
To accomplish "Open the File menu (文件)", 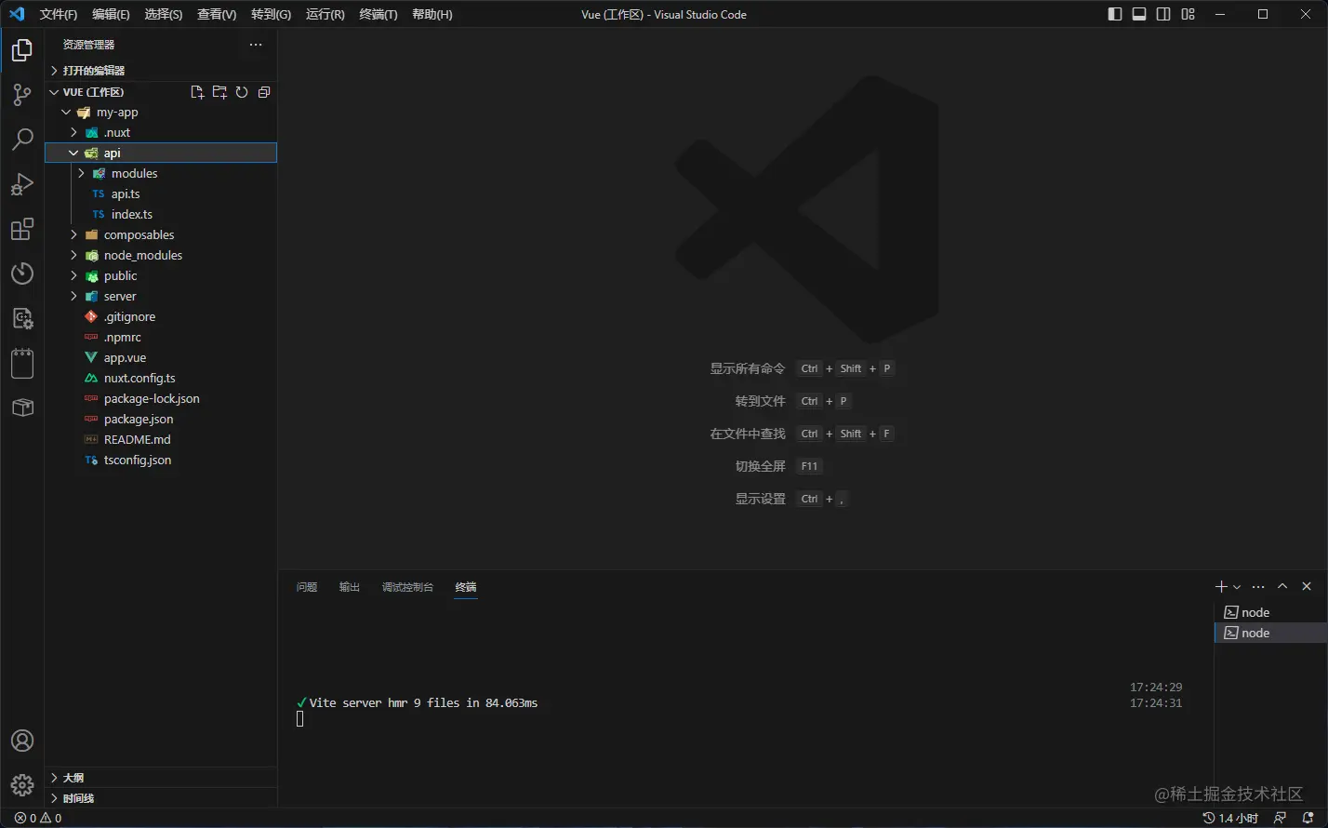I will (x=59, y=14).
